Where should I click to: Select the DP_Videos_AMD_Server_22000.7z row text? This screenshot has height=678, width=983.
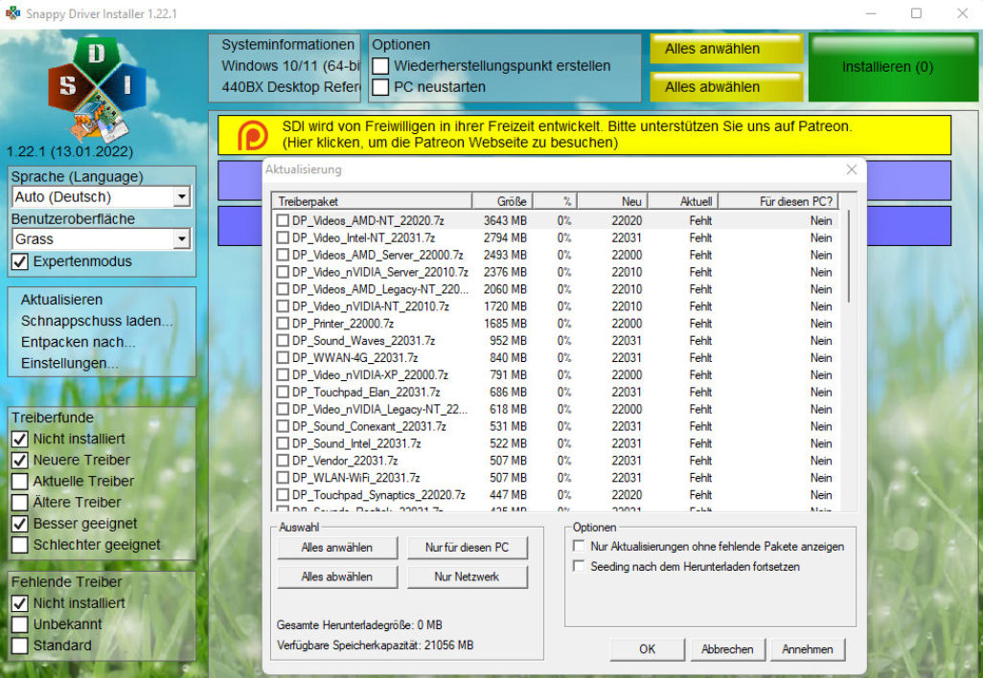tap(377, 255)
